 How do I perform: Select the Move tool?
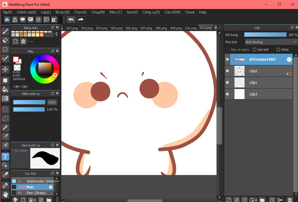(5, 69)
